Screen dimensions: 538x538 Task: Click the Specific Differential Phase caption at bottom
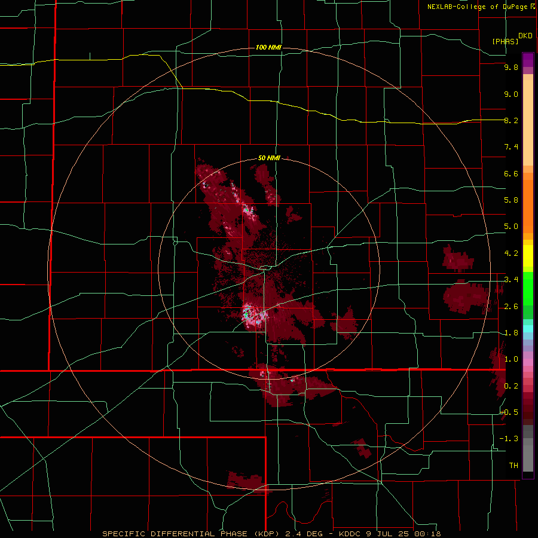point(271,534)
